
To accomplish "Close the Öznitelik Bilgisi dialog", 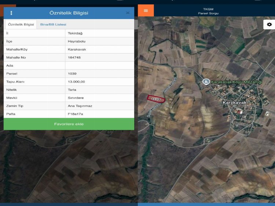I will point(128,13).
